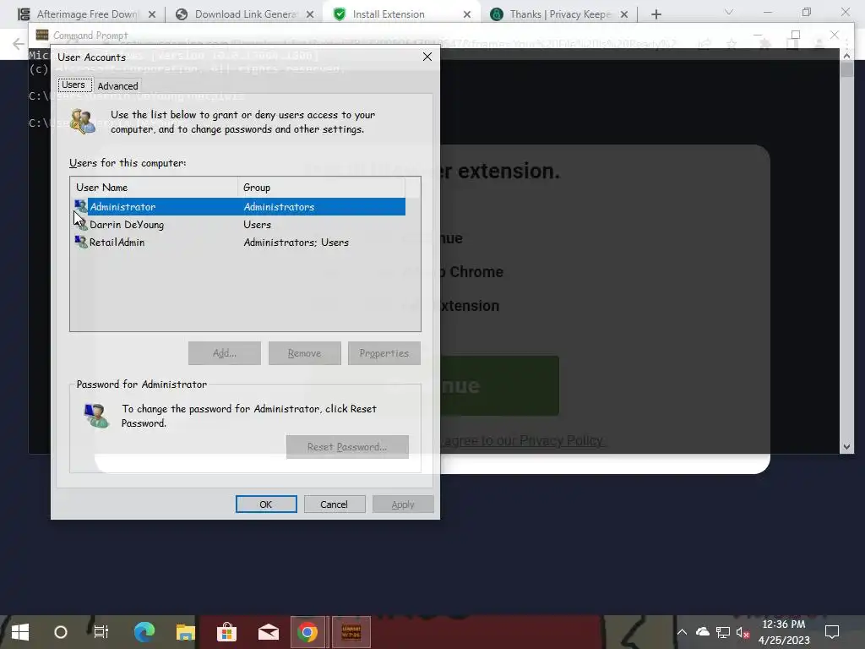Image resolution: width=865 pixels, height=649 pixels.
Task: Open Mail app from taskbar
Action: [268, 632]
